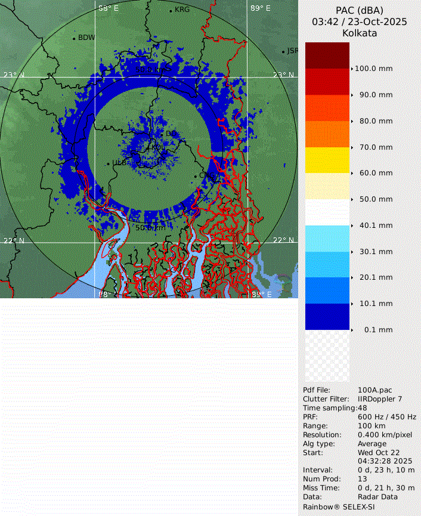Click the Kolkata radar name heading
Screen dimensions: 421x516
[x=360, y=33]
